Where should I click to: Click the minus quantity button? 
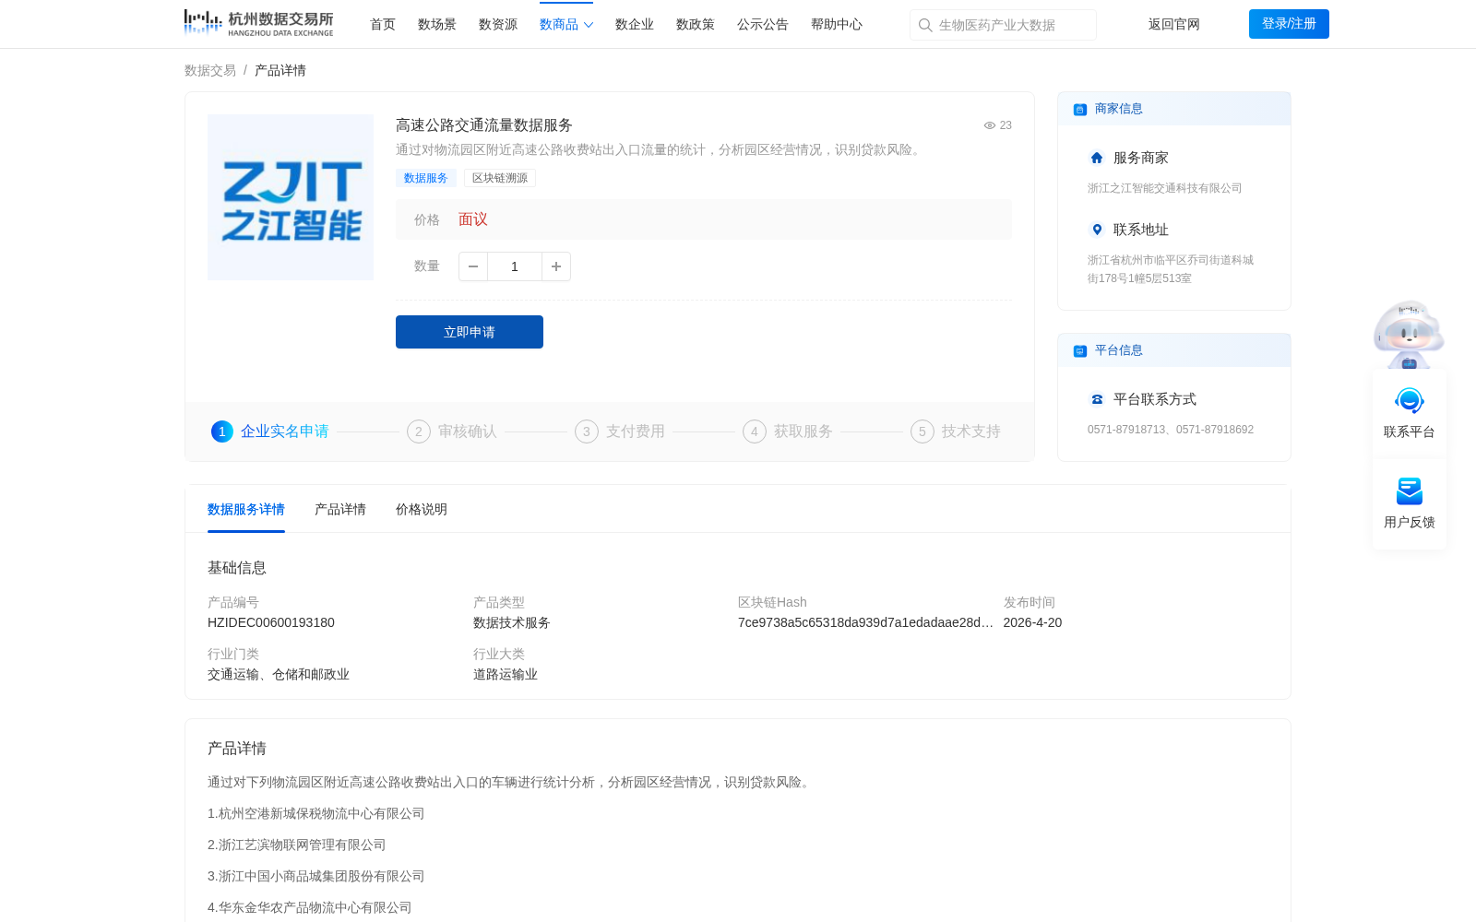tap(473, 266)
